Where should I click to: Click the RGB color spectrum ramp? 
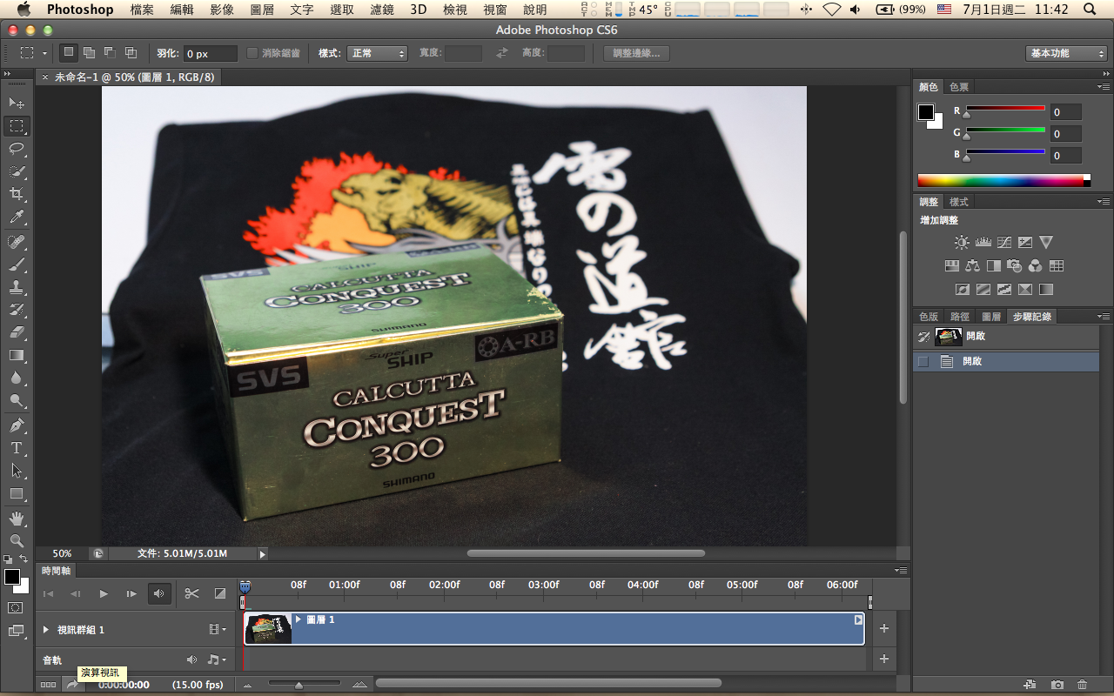[1004, 180]
